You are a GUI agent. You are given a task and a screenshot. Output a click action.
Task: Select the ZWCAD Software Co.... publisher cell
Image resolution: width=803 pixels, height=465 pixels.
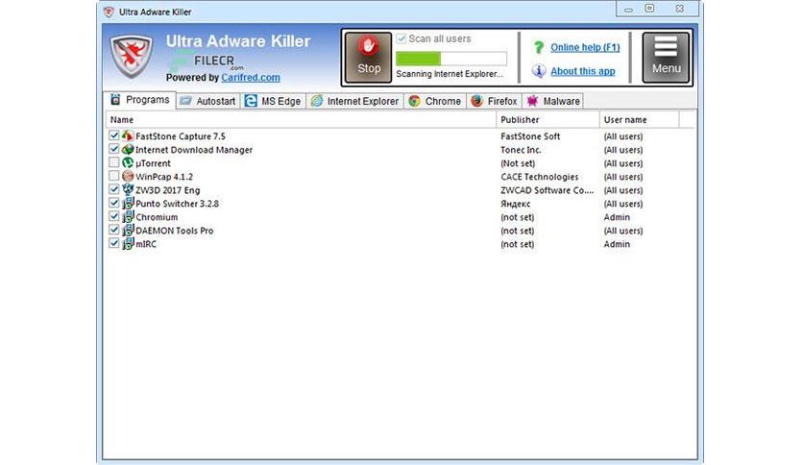pyautogui.click(x=547, y=190)
